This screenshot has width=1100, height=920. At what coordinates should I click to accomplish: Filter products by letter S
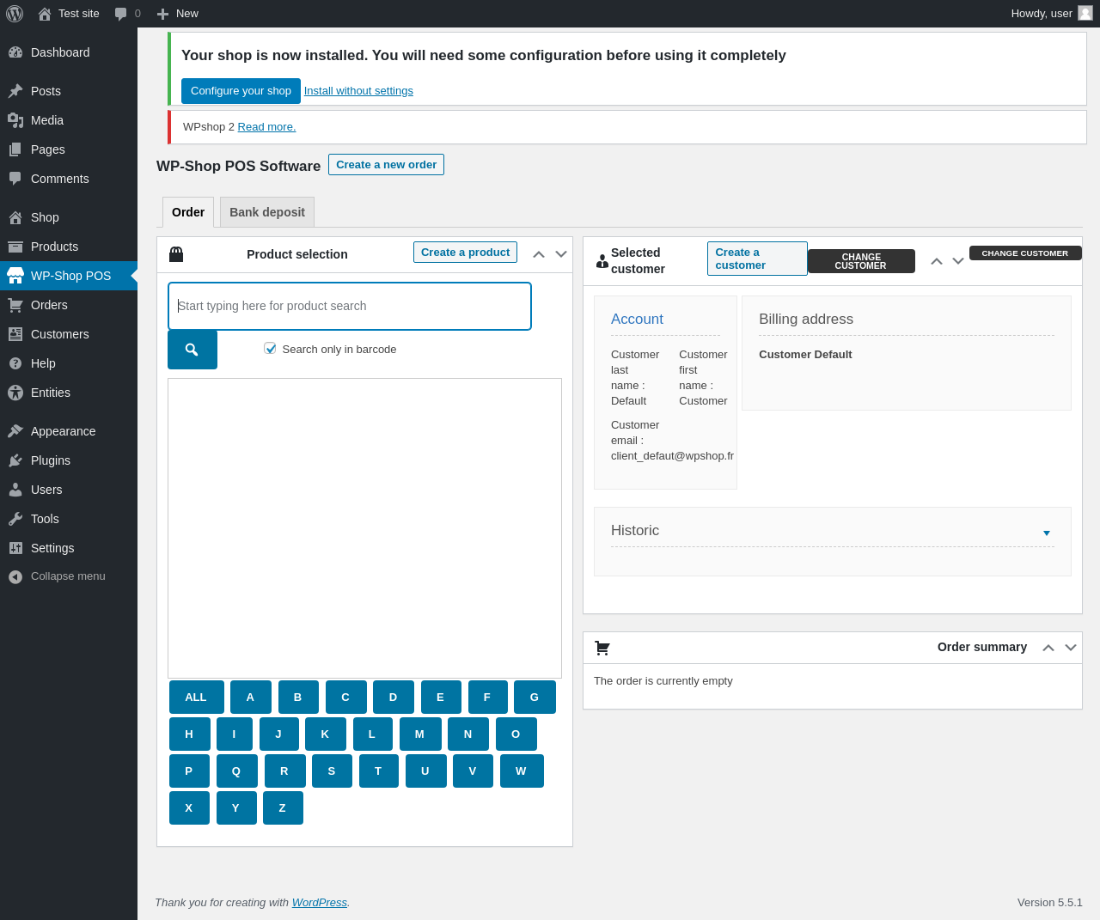tap(332, 771)
